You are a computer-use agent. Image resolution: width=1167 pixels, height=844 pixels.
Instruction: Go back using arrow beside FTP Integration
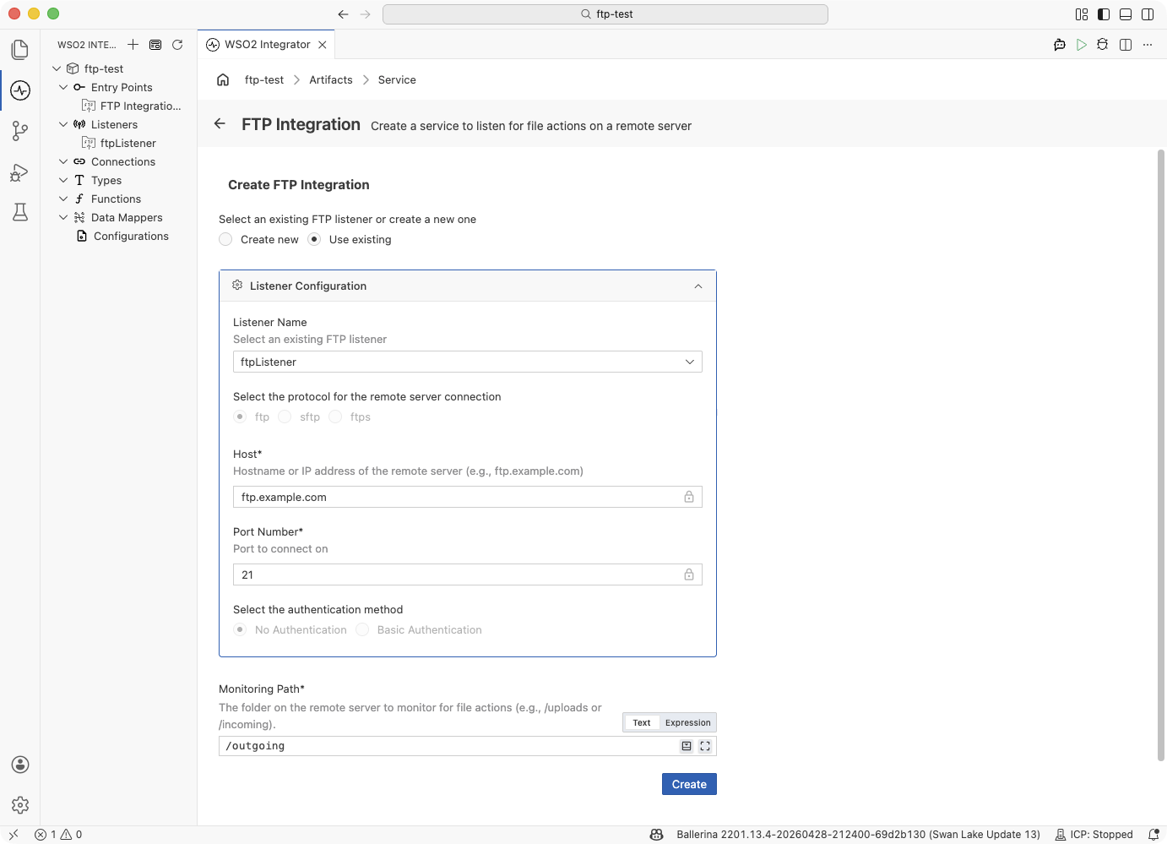[x=220, y=123]
